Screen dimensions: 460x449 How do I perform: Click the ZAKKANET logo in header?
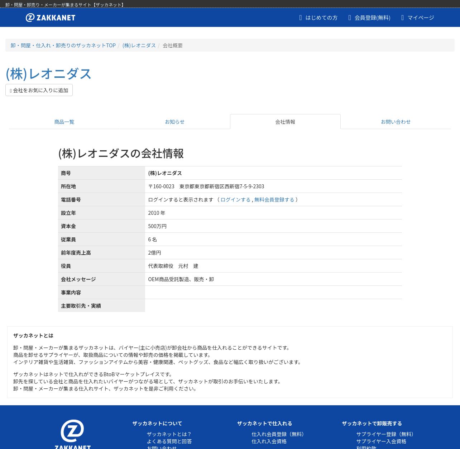51,18
